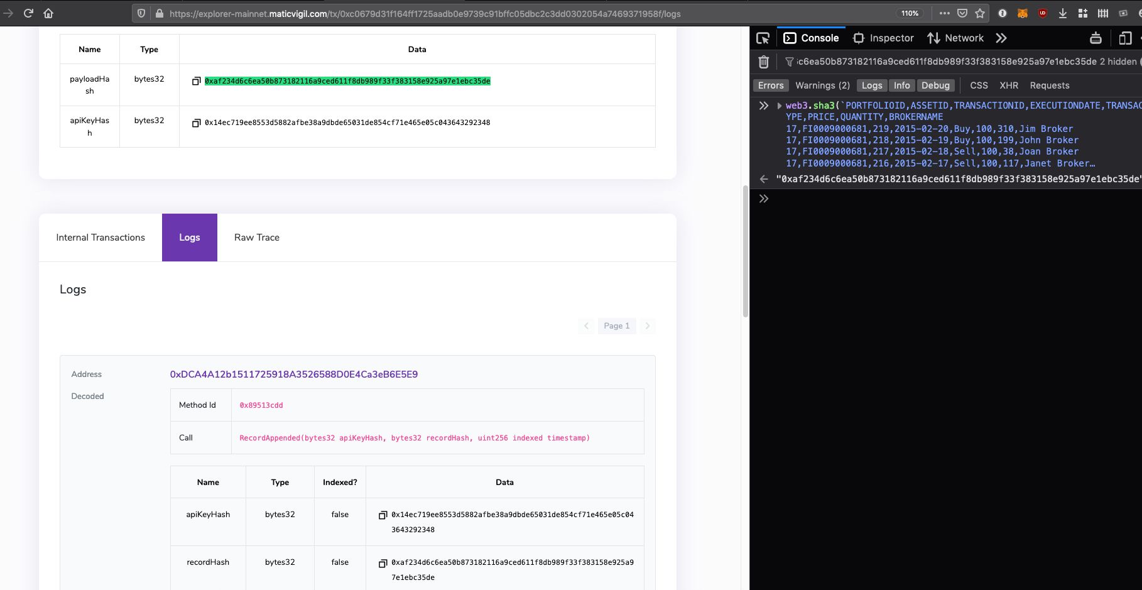
Task: Select the highlighted payloadHash hex value
Action: 347,81
